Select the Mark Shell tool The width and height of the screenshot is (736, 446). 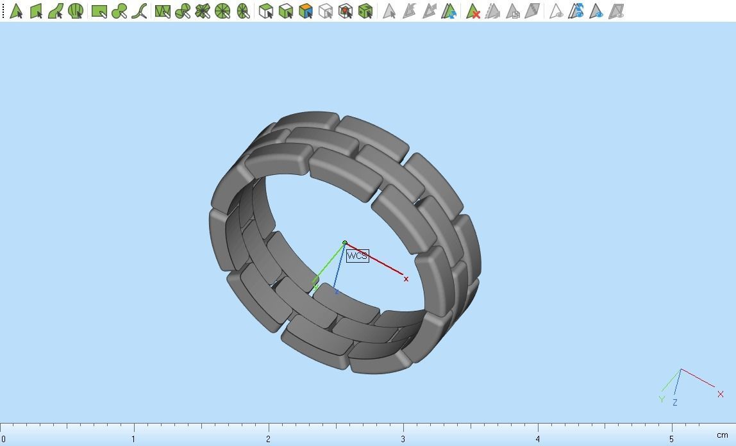[75, 11]
